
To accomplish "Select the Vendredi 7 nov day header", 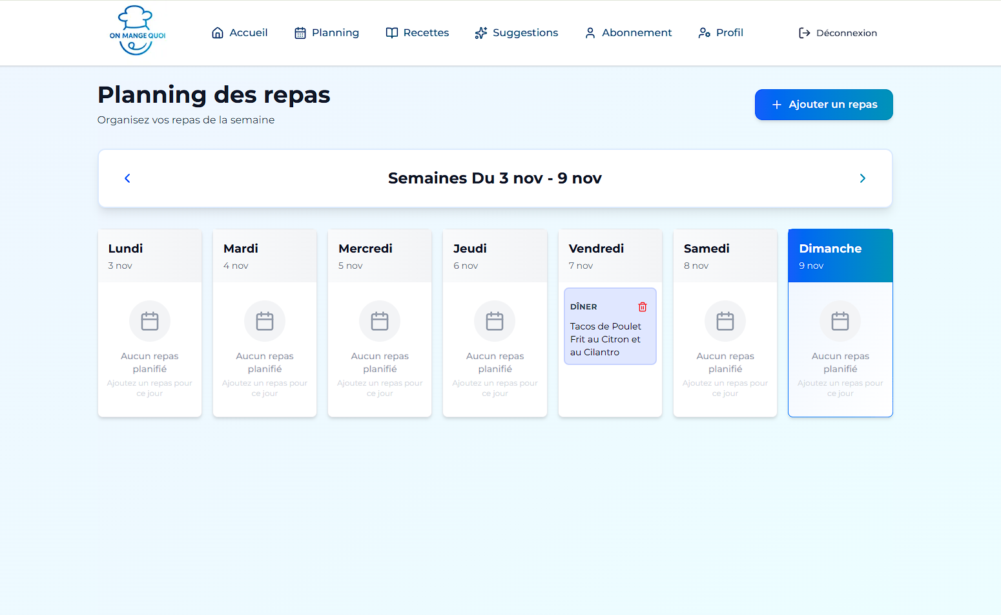I will coord(610,256).
